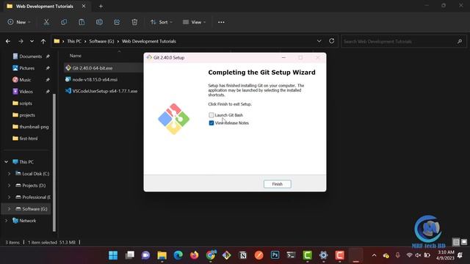Open the clock and date in taskbar
Viewport: 470px width, 264px height.
tap(446, 255)
